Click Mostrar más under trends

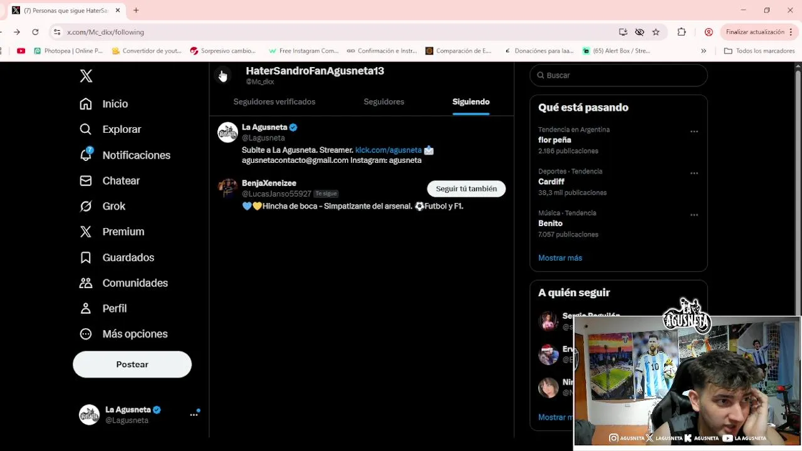point(560,258)
